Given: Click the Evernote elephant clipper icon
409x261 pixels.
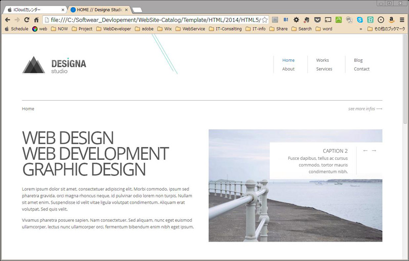Looking at the screenshot, I should [x=306, y=19].
